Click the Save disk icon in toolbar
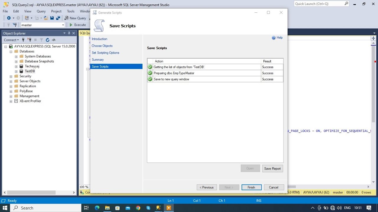Screen dimensions: 378x212 click(52, 18)
